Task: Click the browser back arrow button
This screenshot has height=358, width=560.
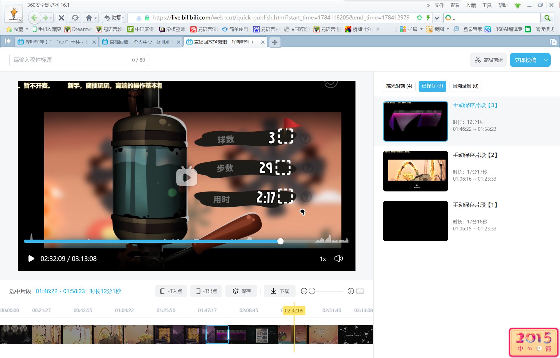Action: (34, 18)
